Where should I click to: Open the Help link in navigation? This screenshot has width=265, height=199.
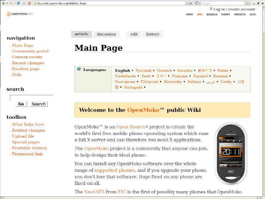[x=17, y=75]
